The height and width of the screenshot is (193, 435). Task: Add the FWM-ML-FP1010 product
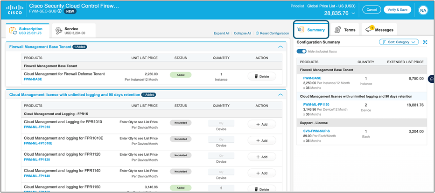pyautogui.click(x=262, y=125)
